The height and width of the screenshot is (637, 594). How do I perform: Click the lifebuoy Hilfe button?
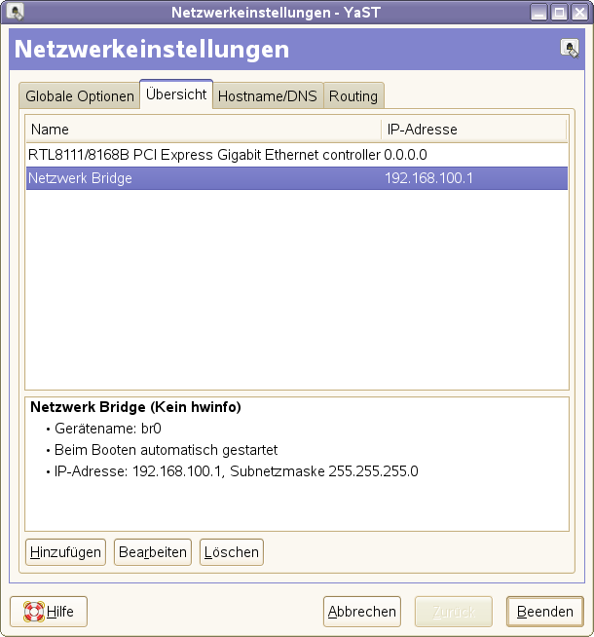[x=49, y=612]
